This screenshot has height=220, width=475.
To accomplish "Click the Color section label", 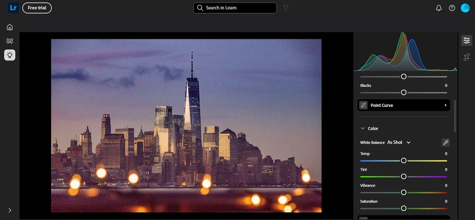I will (x=373, y=129).
